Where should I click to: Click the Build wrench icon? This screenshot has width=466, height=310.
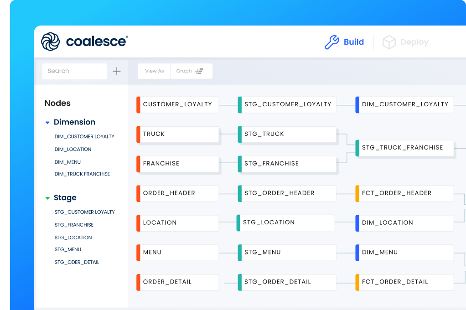click(x=331, y=42)
